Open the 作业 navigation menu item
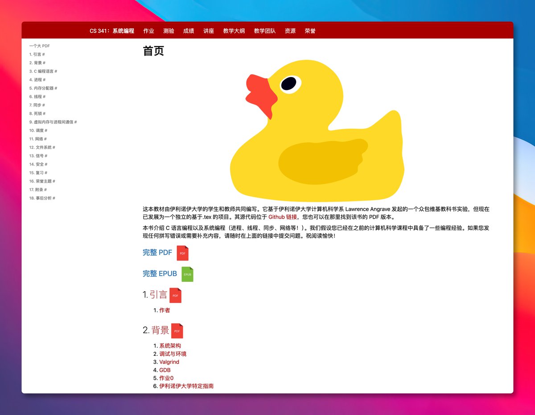Viewport: 535px width, 415px height. click(x=149, y=31)
